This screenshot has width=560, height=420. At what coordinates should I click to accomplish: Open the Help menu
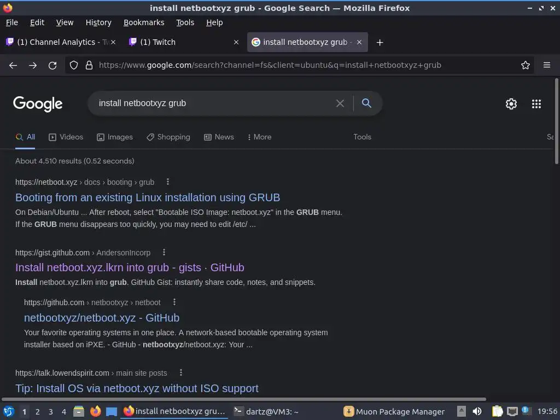tap(214, 22)
